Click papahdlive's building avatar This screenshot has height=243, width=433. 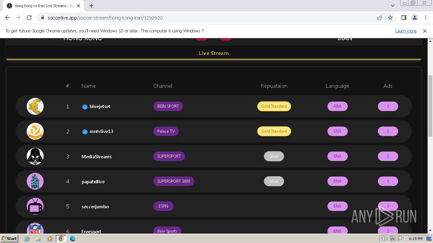pyautogui.click(x=35, y=181)
